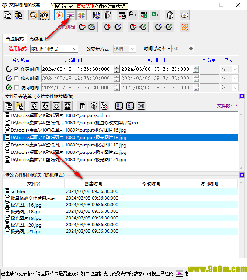The image size is (247, 280).
Task: Click add folder icon above file list
Action: tap(20, 106)
